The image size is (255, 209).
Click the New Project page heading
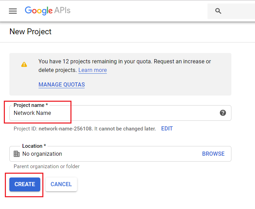[x=31, y=31]
